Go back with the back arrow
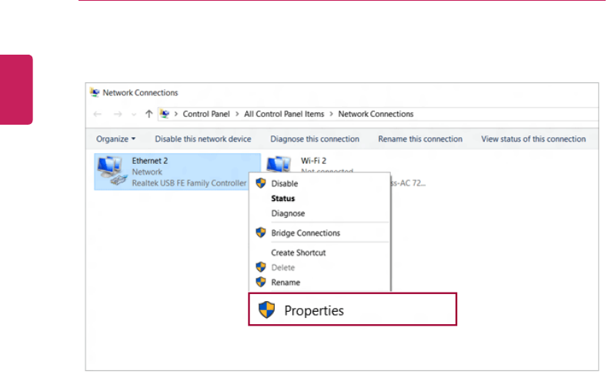The height and width of the screenshot is (388, 608). [98, 114]
